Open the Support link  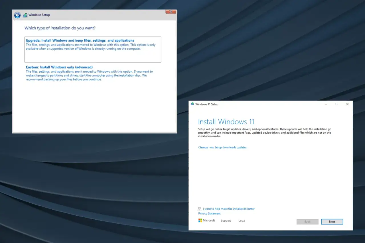tap(226, 221)
